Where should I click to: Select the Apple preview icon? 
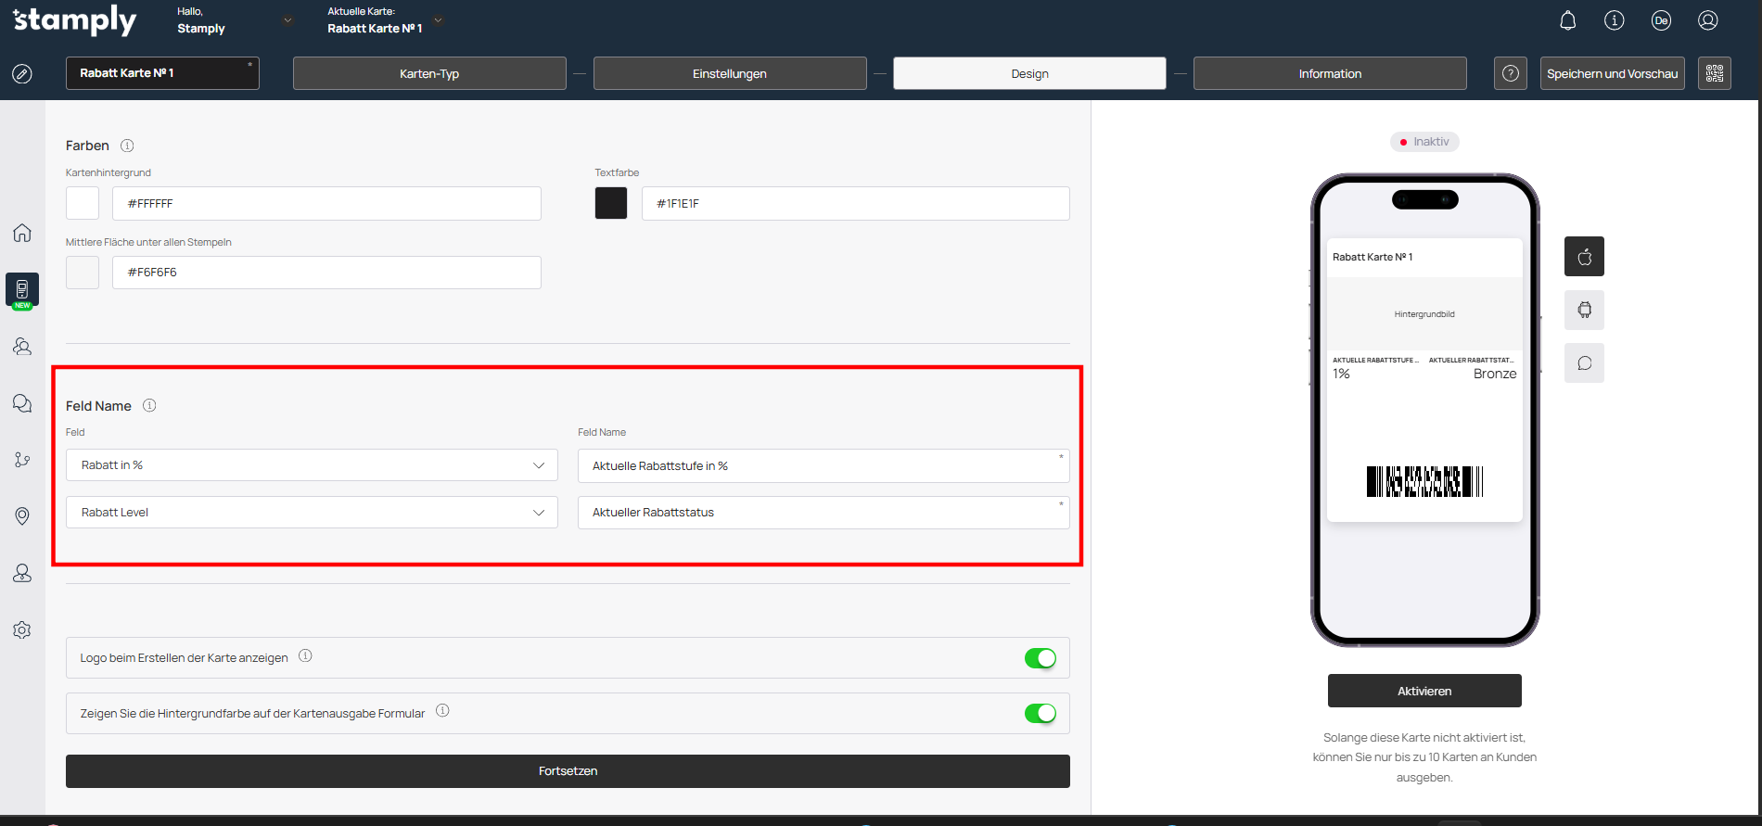point(1584,257)
